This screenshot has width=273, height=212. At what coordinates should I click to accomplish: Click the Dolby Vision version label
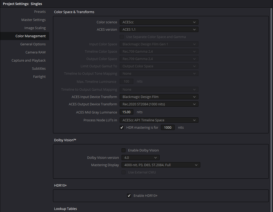pos(103,157)
